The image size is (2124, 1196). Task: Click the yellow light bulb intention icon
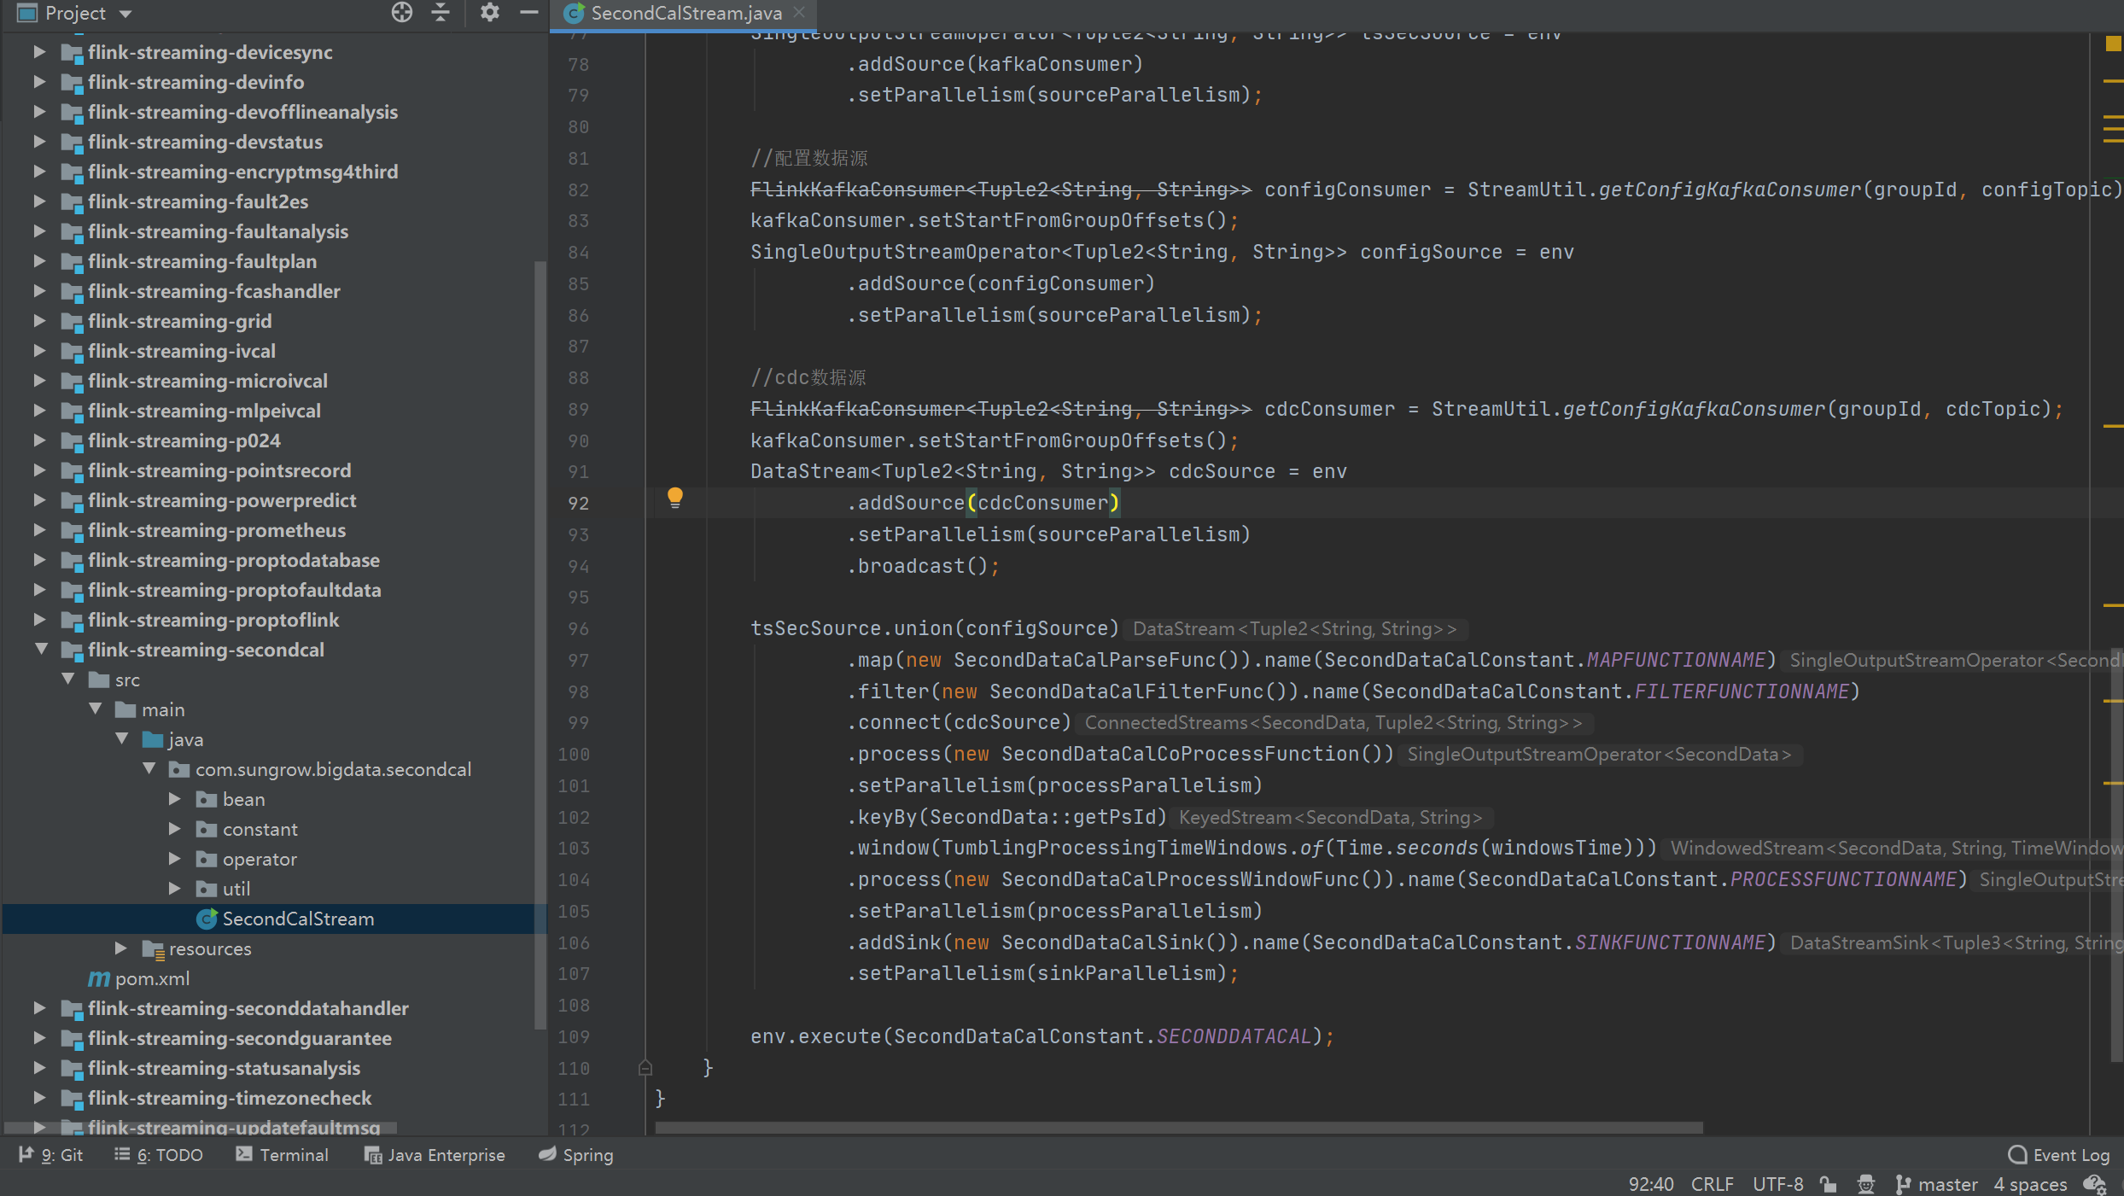[674, 498]
